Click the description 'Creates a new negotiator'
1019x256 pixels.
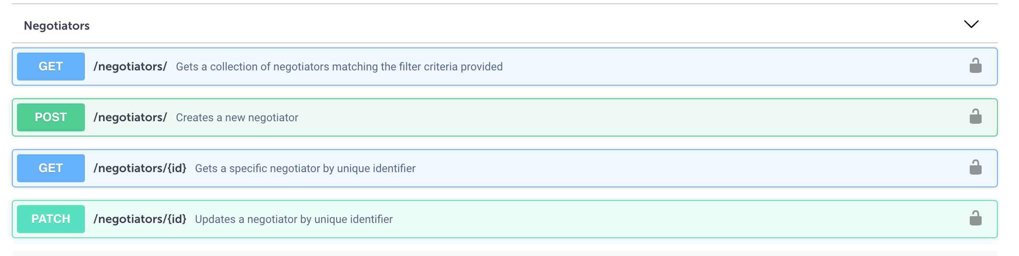(237, 117)
